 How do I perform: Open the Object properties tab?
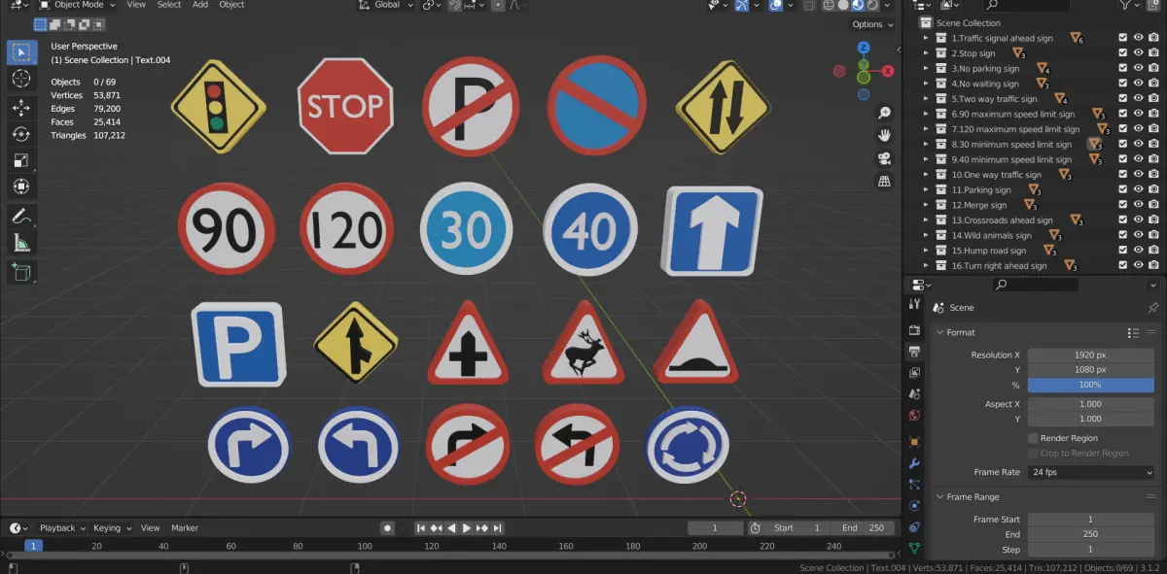(914, 441)
